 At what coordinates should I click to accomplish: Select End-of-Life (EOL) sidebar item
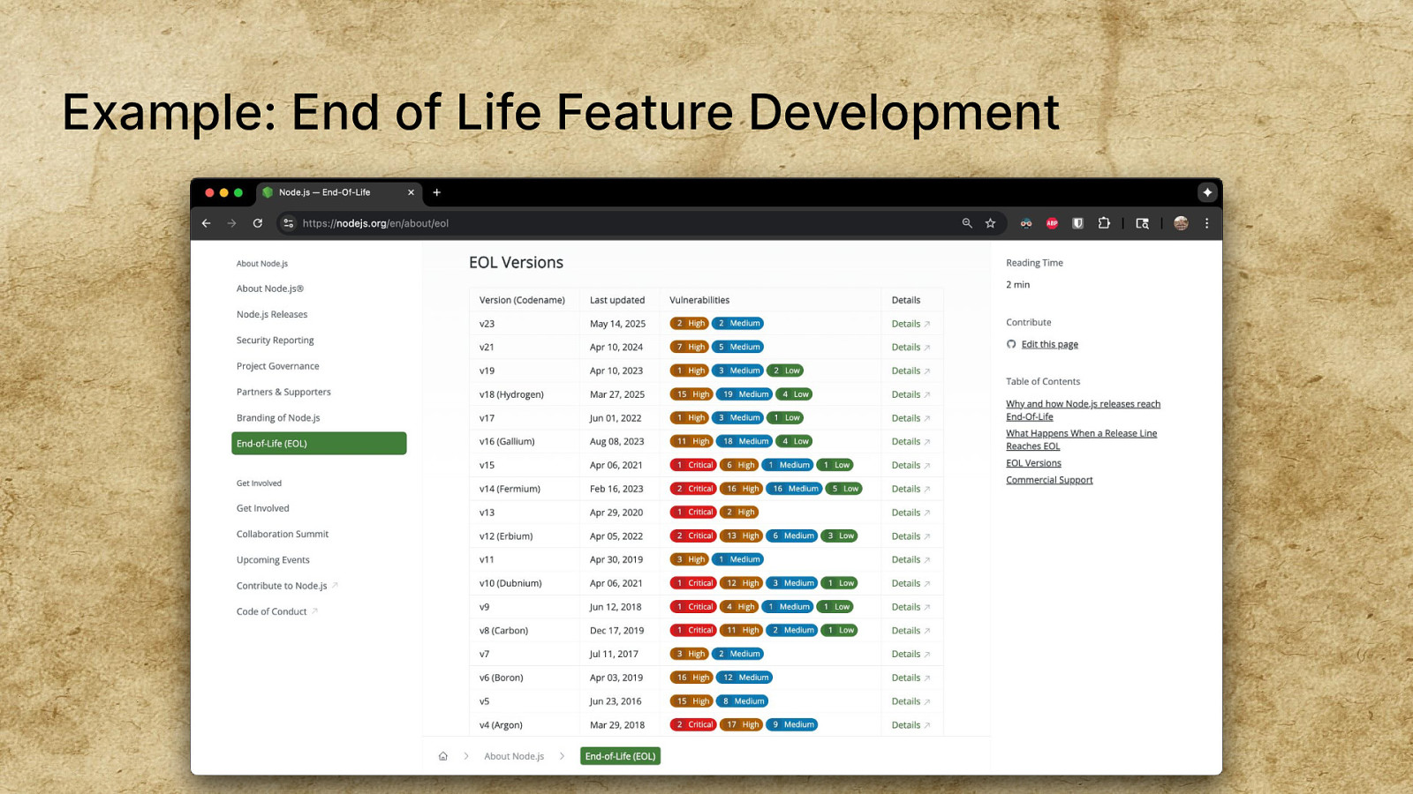(x=318, y=444)
